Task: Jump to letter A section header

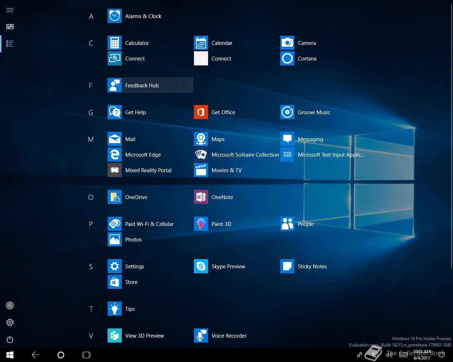Action: pyautogui.click(x=91, y=16)
